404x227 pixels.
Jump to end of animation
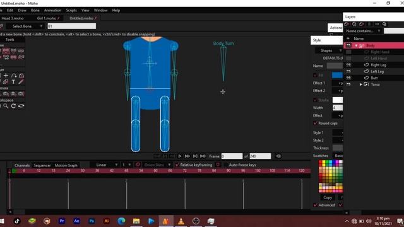point(195,156)
